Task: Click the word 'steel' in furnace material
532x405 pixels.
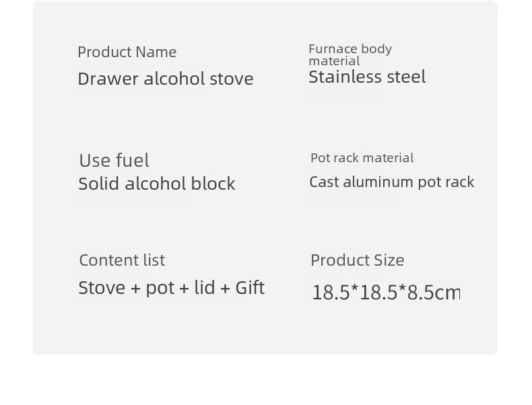Action: tap(406, 77)
